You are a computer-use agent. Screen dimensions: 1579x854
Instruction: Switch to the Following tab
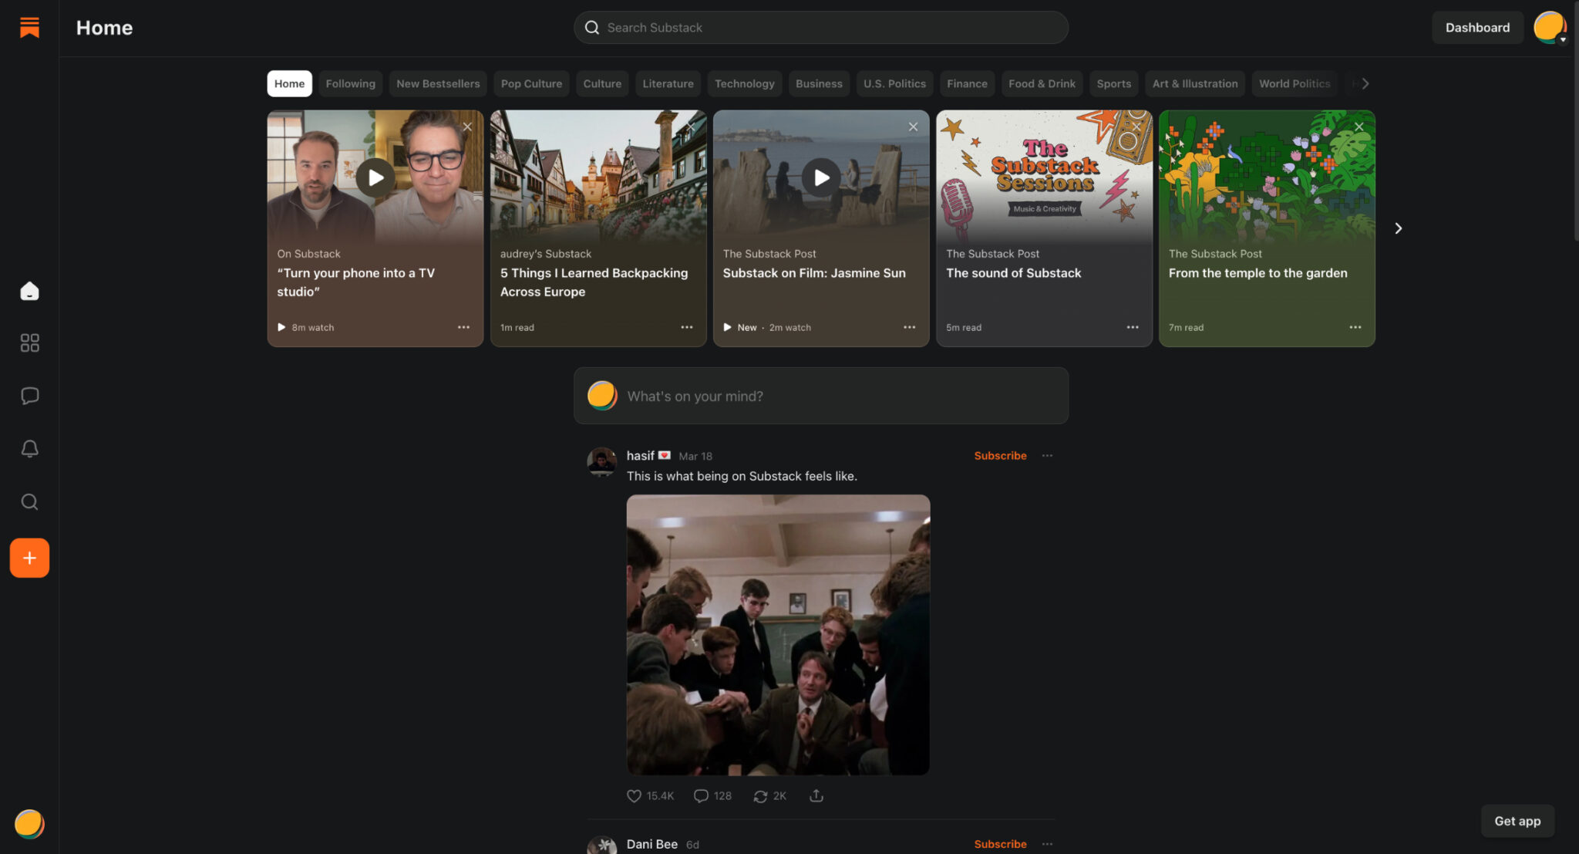pos(350,83)
